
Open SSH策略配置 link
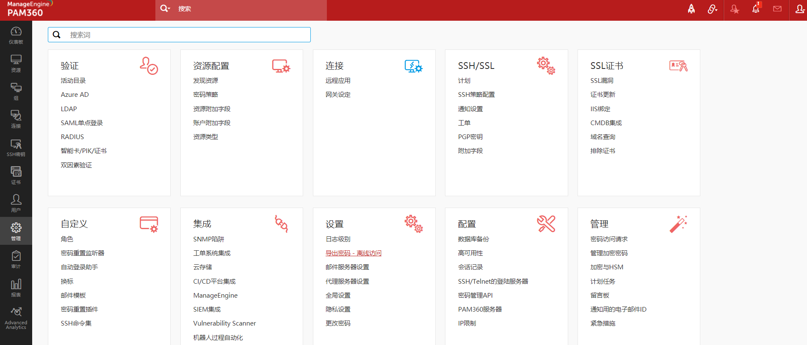pos(476,95)
